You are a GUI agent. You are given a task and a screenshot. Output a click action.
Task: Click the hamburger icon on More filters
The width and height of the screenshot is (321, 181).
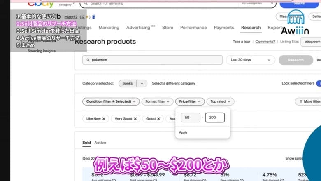[301, 101]
